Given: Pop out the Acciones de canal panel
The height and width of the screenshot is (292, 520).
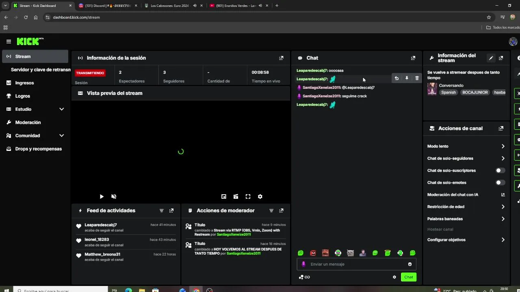Looking at the screenshot, I should pyautogui.click(x=501, y=128).
